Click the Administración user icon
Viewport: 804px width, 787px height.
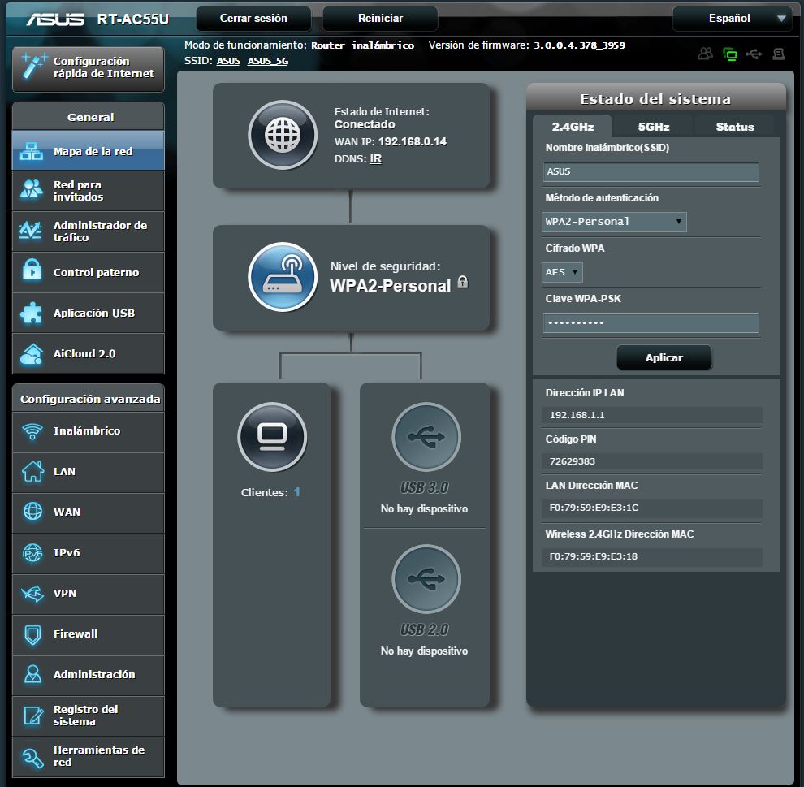tap(32, 674)
